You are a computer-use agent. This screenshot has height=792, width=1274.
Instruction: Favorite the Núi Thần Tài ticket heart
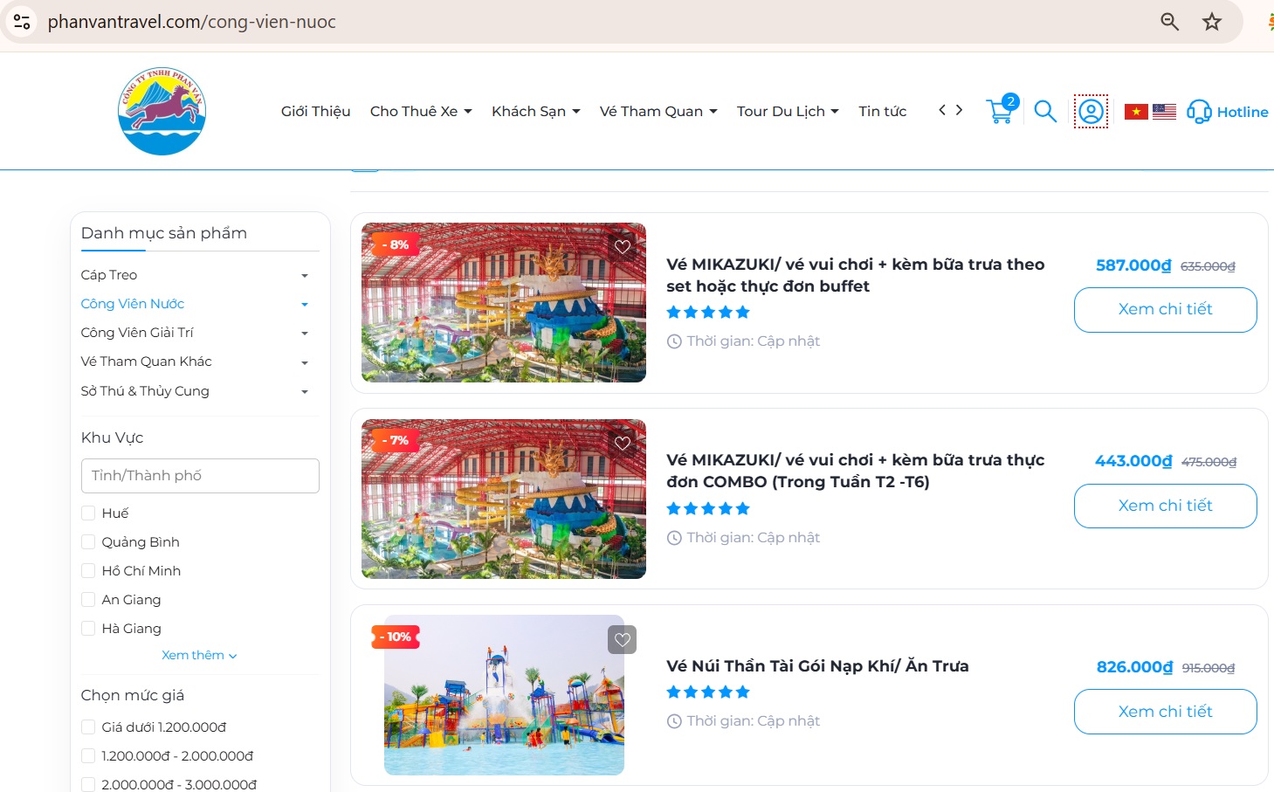pyautogui.click(x=623, y=639)
